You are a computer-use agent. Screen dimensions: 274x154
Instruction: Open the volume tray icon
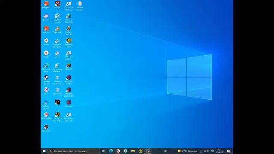coord(208,151)
